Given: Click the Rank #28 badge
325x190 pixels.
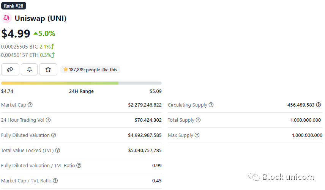Looking at the screenshot, I should click(x=14, y=6).
